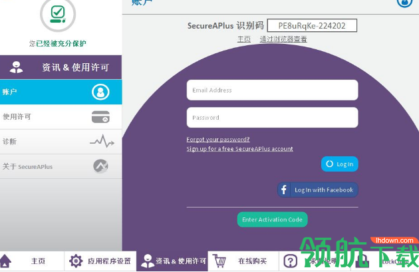This screenshot has width=419, height=272.
Task: Click the 通过浏览器查看 link
Action: click(283, 39)
